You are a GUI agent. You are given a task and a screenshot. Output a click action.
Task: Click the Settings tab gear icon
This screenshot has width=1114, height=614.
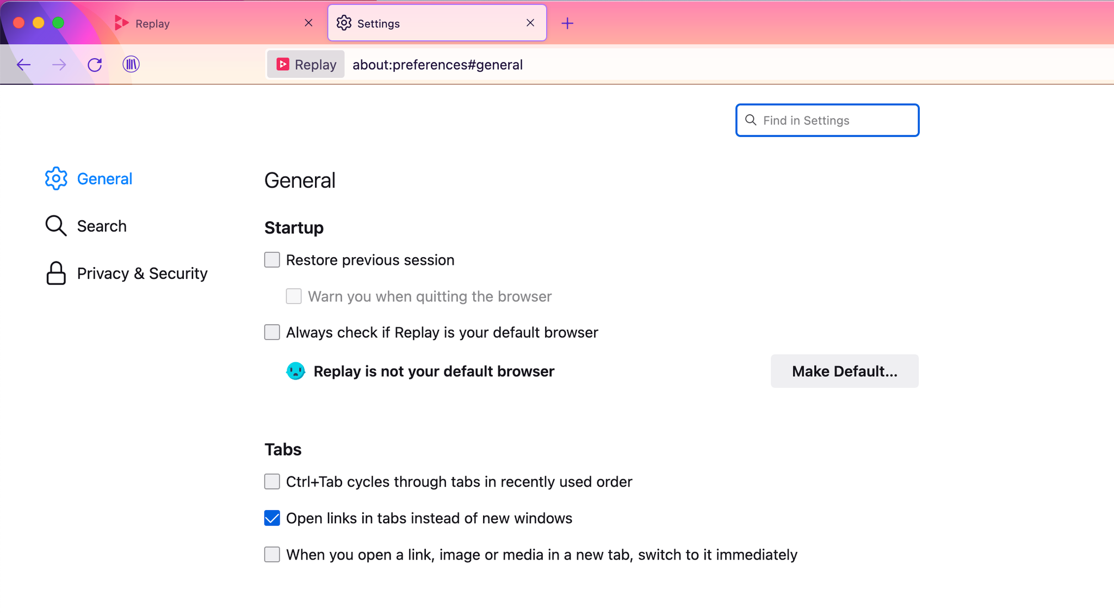(x=344, y=23)
